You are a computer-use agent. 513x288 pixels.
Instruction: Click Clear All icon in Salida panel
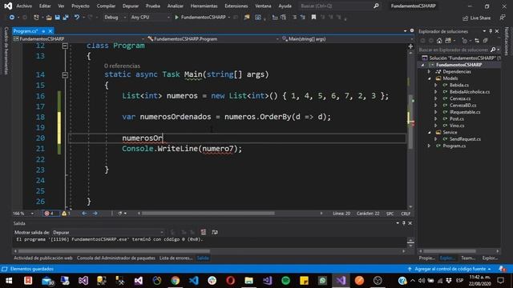coord(203,232)
